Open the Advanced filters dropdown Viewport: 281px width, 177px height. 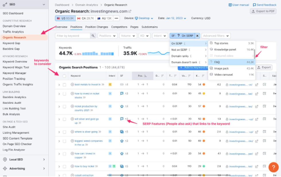[216, 36]
